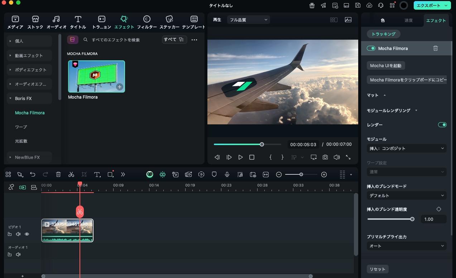Zoom in the timeline with plus button
Viewport: 456px width, 278px height.
pos(324,174)
